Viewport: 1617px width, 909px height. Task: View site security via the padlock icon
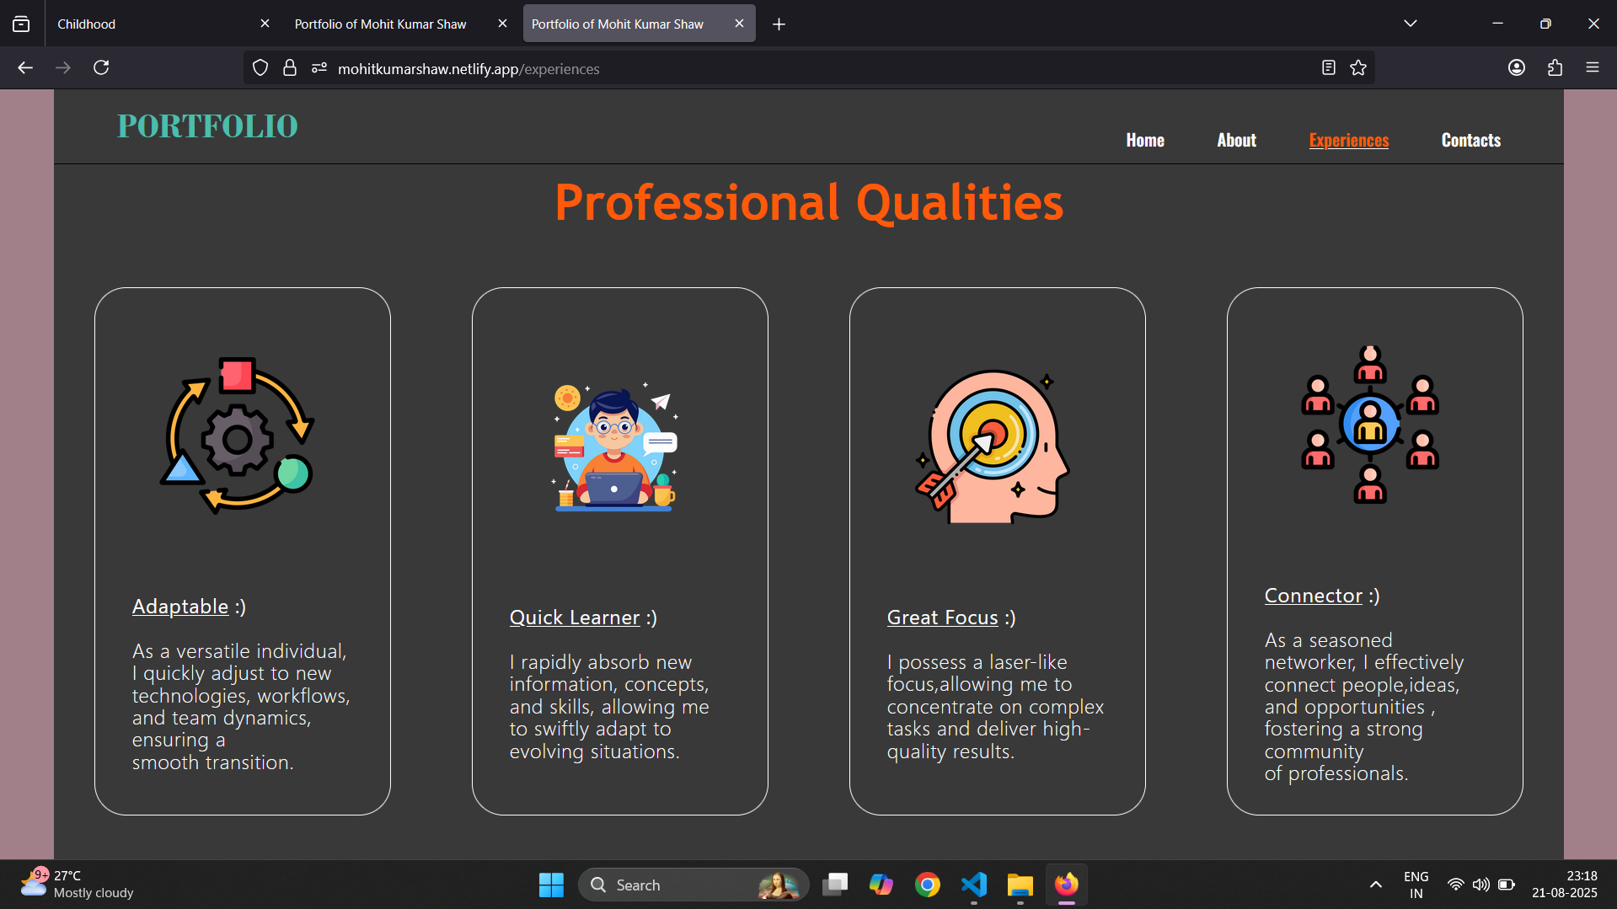pyautogui.click(x=290, y=68)
